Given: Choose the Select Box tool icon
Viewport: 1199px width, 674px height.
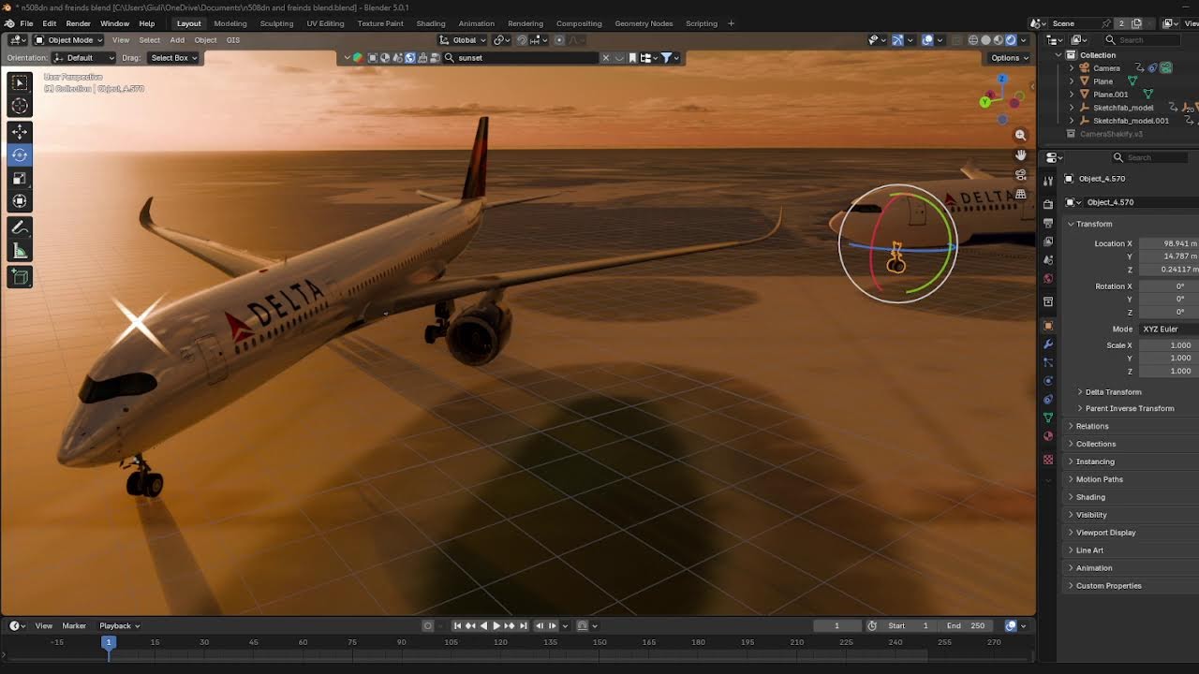Looking at the screenshot, I should (x=20, y=82).
